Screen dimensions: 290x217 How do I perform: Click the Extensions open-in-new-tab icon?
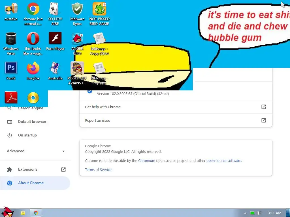[x=63, y=170]
